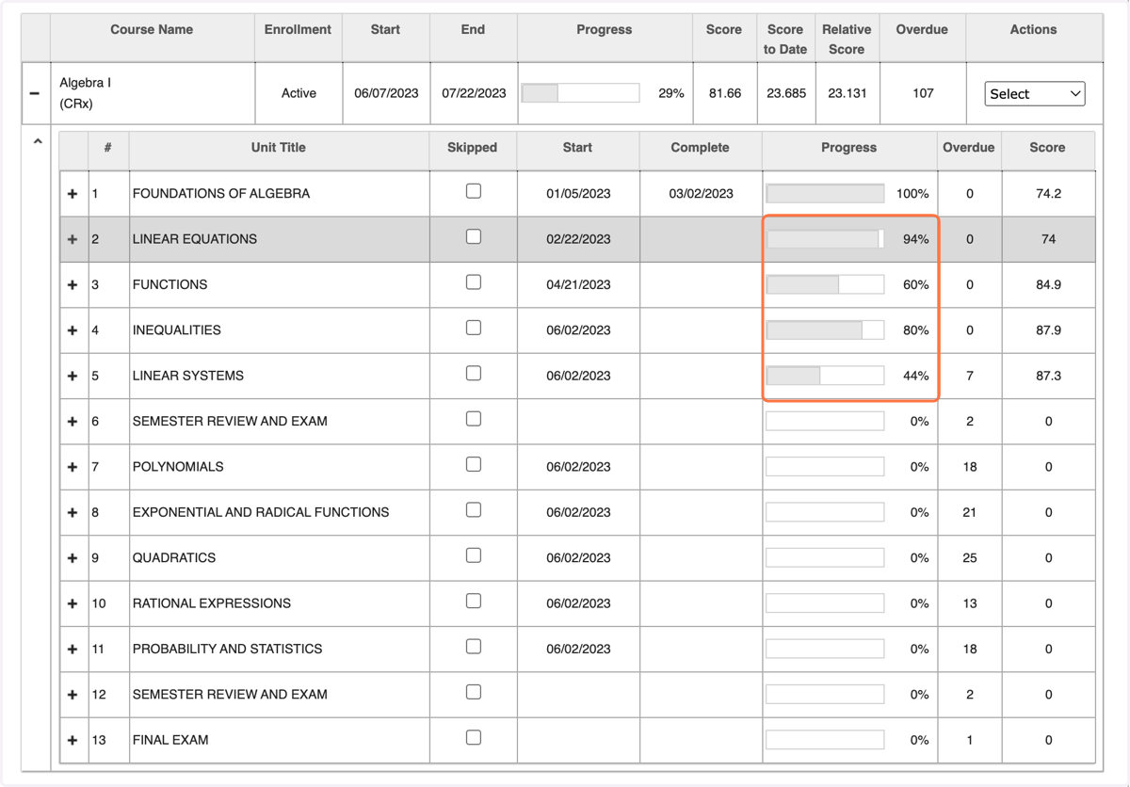Click the Linear Equations 94% progress bar
This screenshot has height=787, width=1130.
point(825,239)
